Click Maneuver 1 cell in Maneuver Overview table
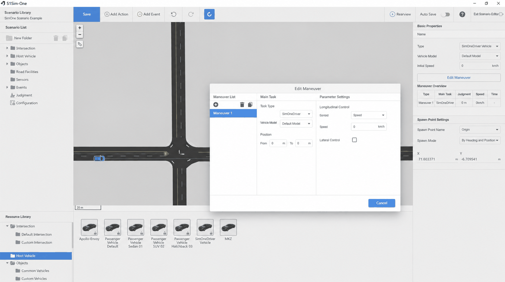The width and height of the screenshot is (505, 282). click(426, 103)
